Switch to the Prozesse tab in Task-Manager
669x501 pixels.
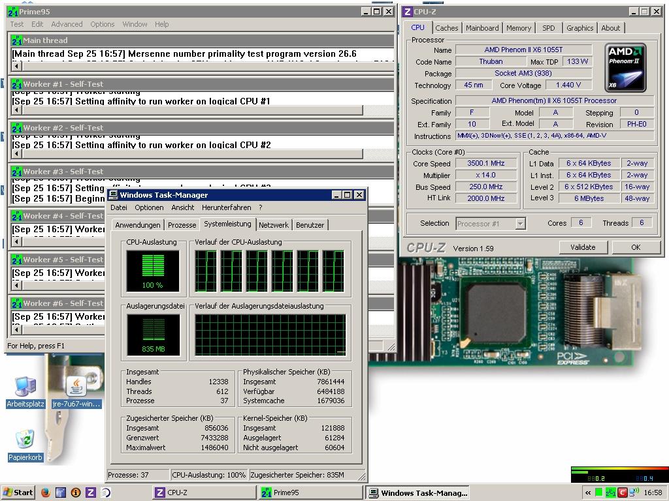point(182,225)
